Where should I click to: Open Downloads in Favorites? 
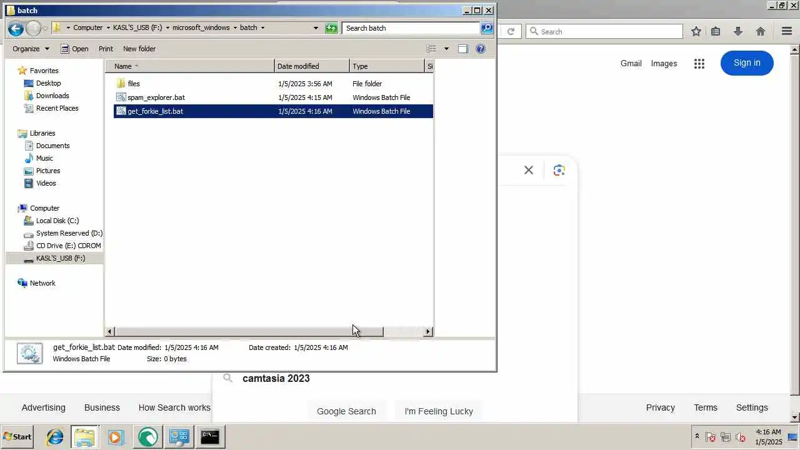click(x=52, y=96)
